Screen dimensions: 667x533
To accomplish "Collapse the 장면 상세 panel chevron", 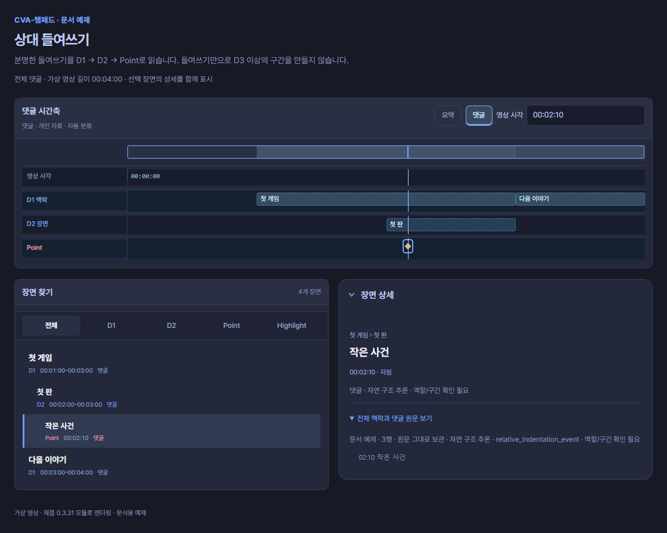I will [351, 295].
